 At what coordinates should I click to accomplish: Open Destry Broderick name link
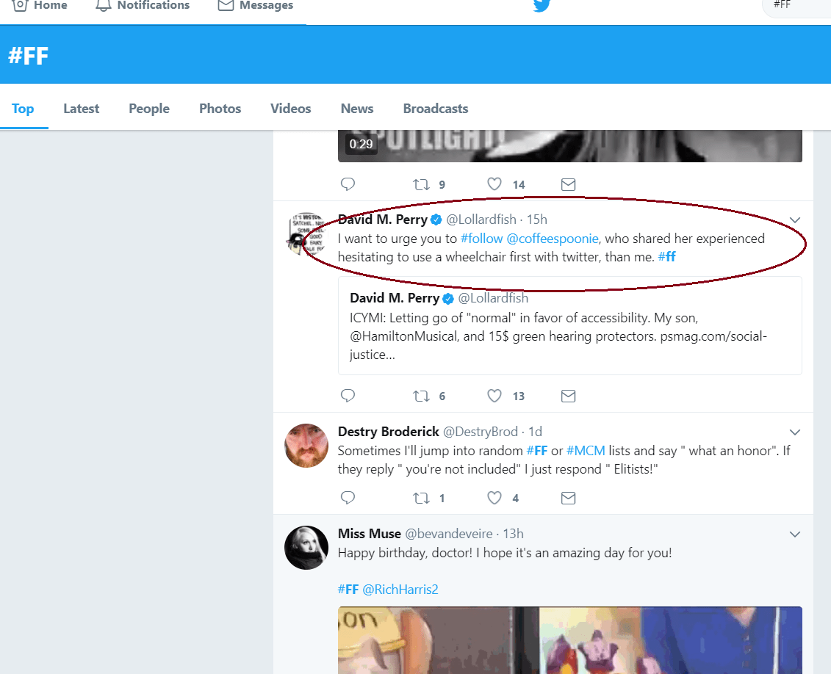pyautogui.click(x=389, y=432)
